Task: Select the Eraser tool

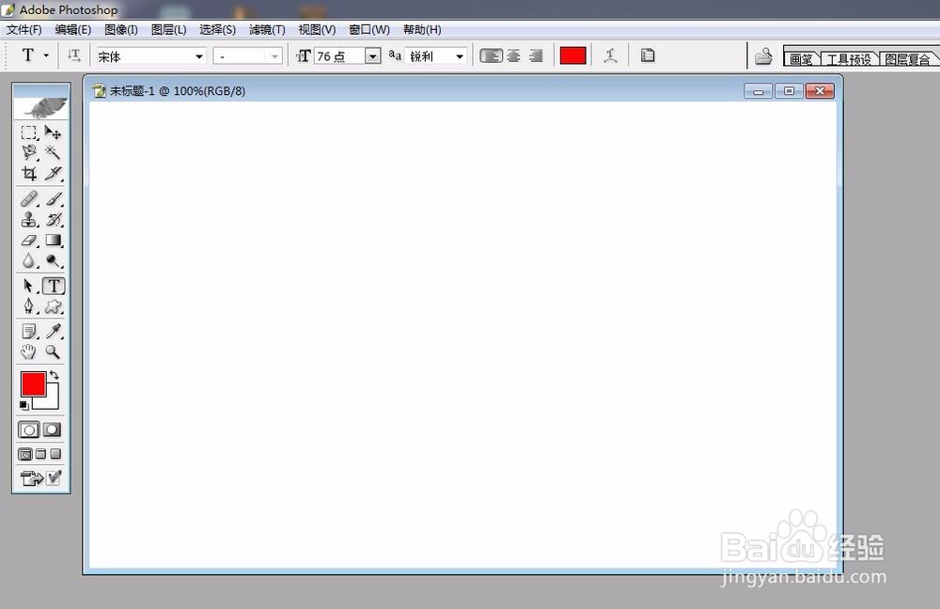Action: [29, 241]
